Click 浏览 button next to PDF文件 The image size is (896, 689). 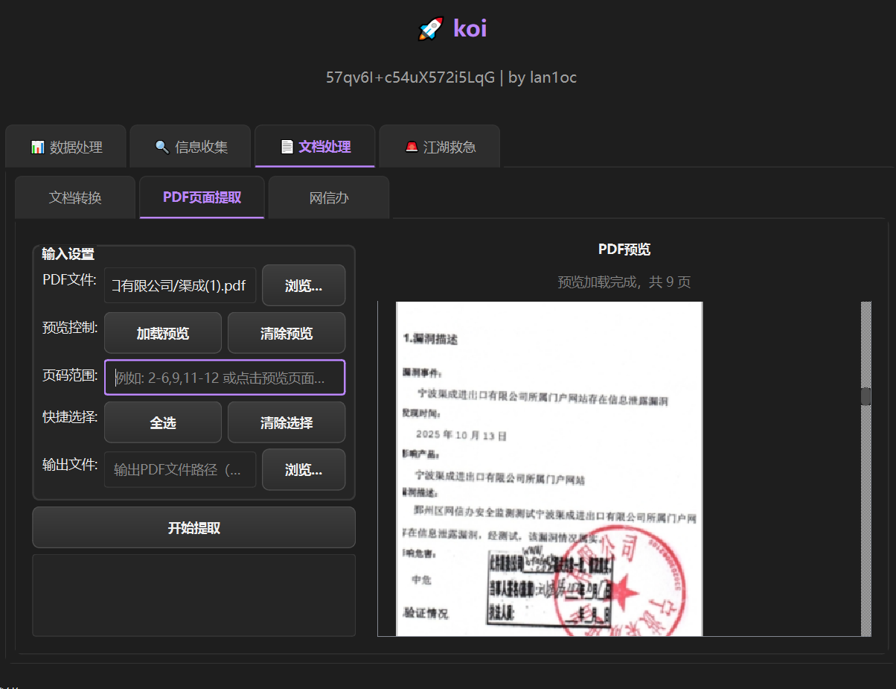pos(304,286)
